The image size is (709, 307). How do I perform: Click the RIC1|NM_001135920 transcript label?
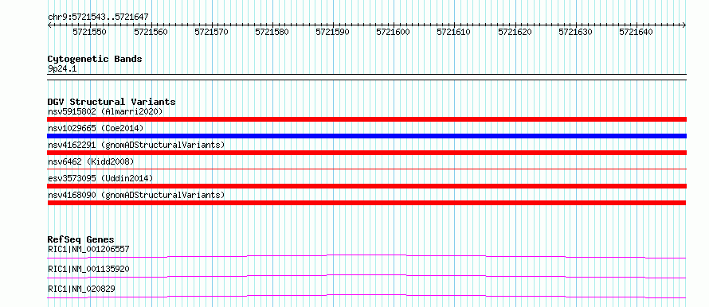click(88, 269)
